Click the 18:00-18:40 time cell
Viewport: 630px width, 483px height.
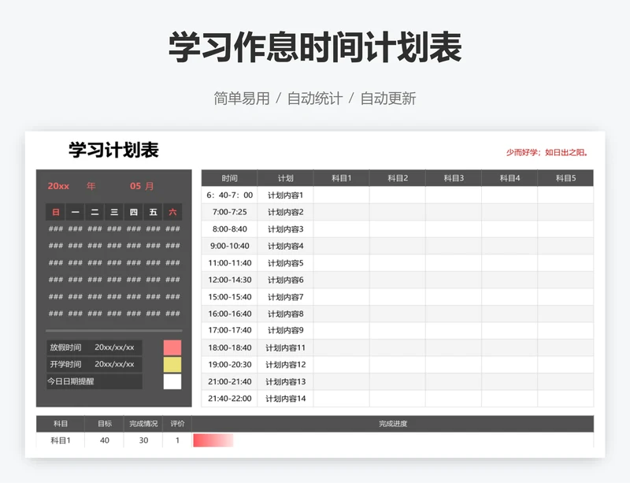(x=229, y=347)
